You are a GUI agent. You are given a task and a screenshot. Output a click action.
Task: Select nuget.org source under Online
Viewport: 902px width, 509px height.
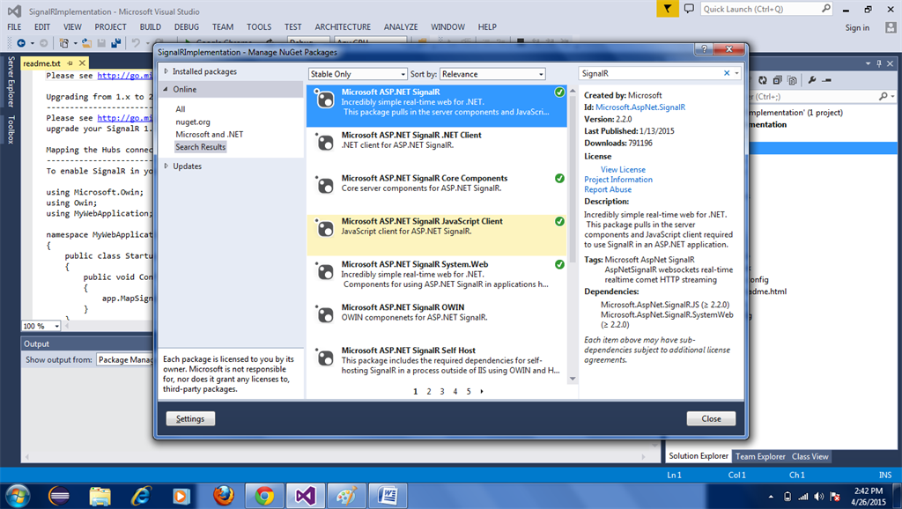click(x=193, y=122)
